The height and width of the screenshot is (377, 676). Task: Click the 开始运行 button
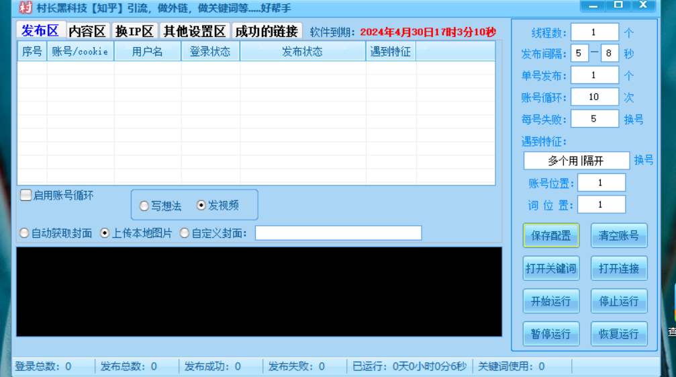551,301
